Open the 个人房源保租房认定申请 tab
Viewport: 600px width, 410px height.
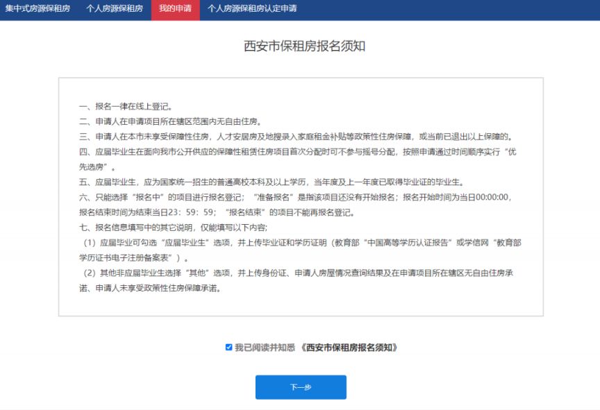252,8
